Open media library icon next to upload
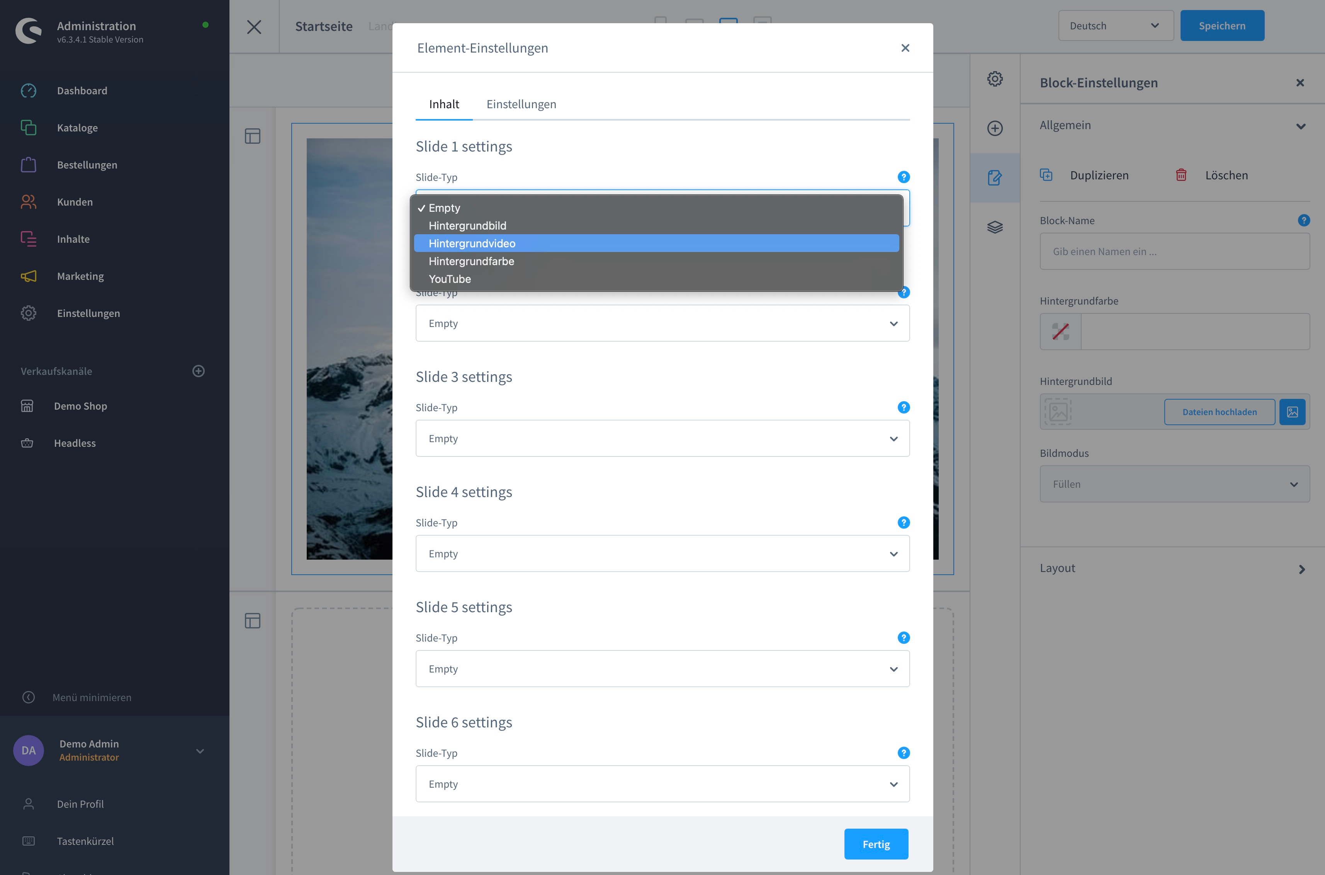Screen dimensions: 1325x875 tap(1292, 412)
